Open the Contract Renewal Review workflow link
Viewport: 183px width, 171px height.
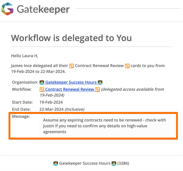(x=70, y=89)
